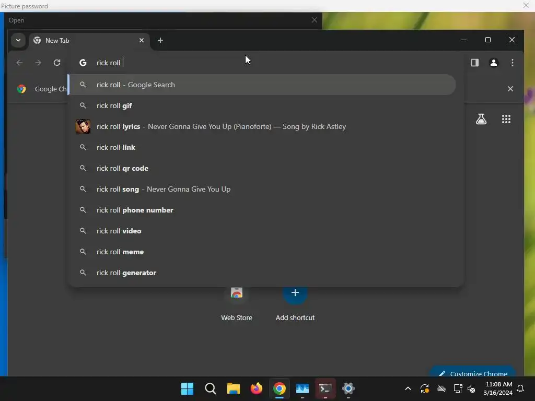This screenshot has width=535, height=401.
Task: Open a new tab with plus button
Action: [x=160, y=40]
